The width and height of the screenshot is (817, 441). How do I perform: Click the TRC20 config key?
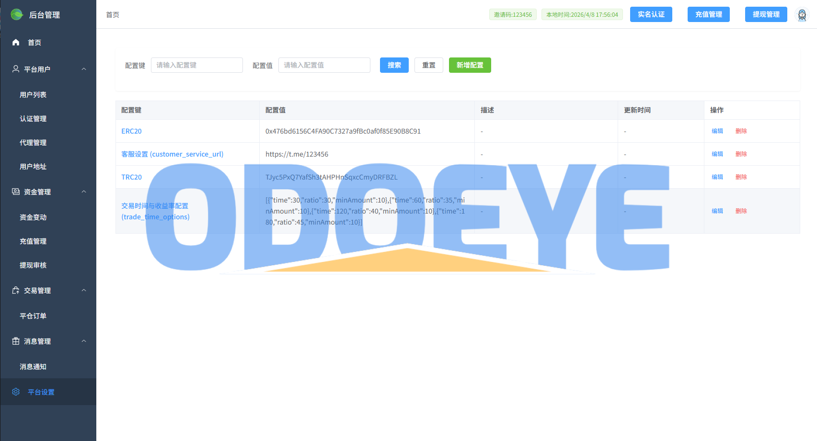131,177
